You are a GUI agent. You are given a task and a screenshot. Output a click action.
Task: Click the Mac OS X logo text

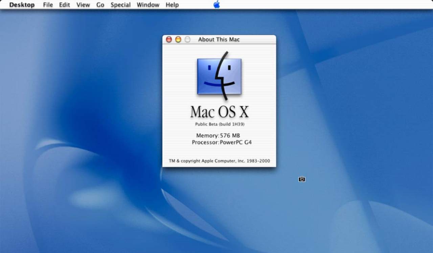[219, 112]
